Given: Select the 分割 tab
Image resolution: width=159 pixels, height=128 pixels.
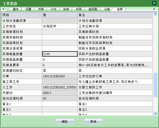Looking at the screenshot, I should 106,9.
